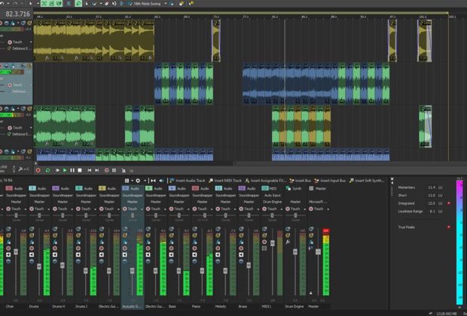
Task: Click the Insert Audio Track button
Action: (188, 181)
